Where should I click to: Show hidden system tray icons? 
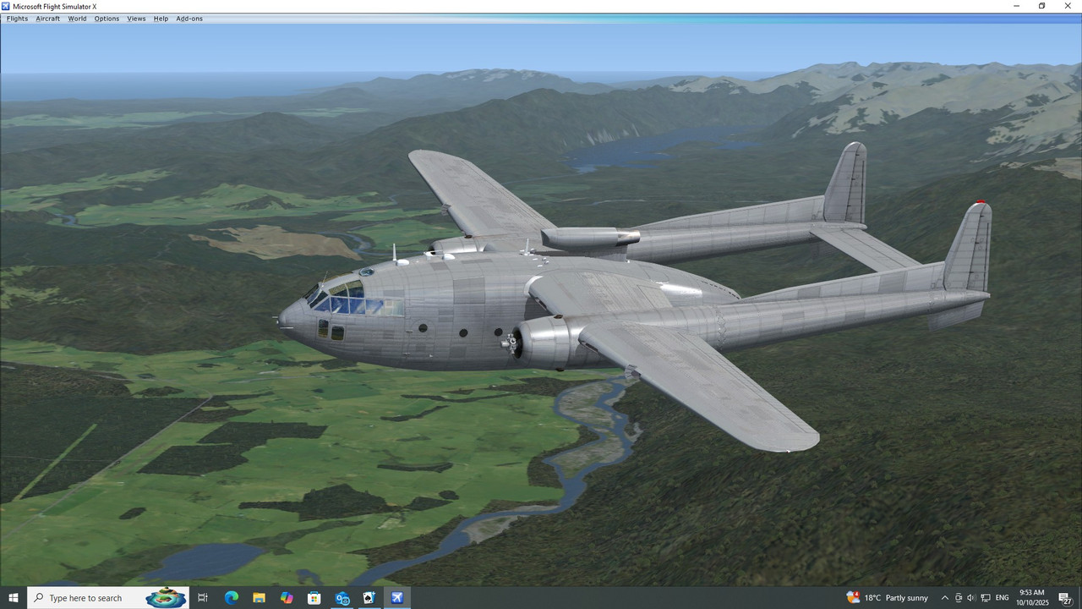pyautogui.click(x=944, y=598)
